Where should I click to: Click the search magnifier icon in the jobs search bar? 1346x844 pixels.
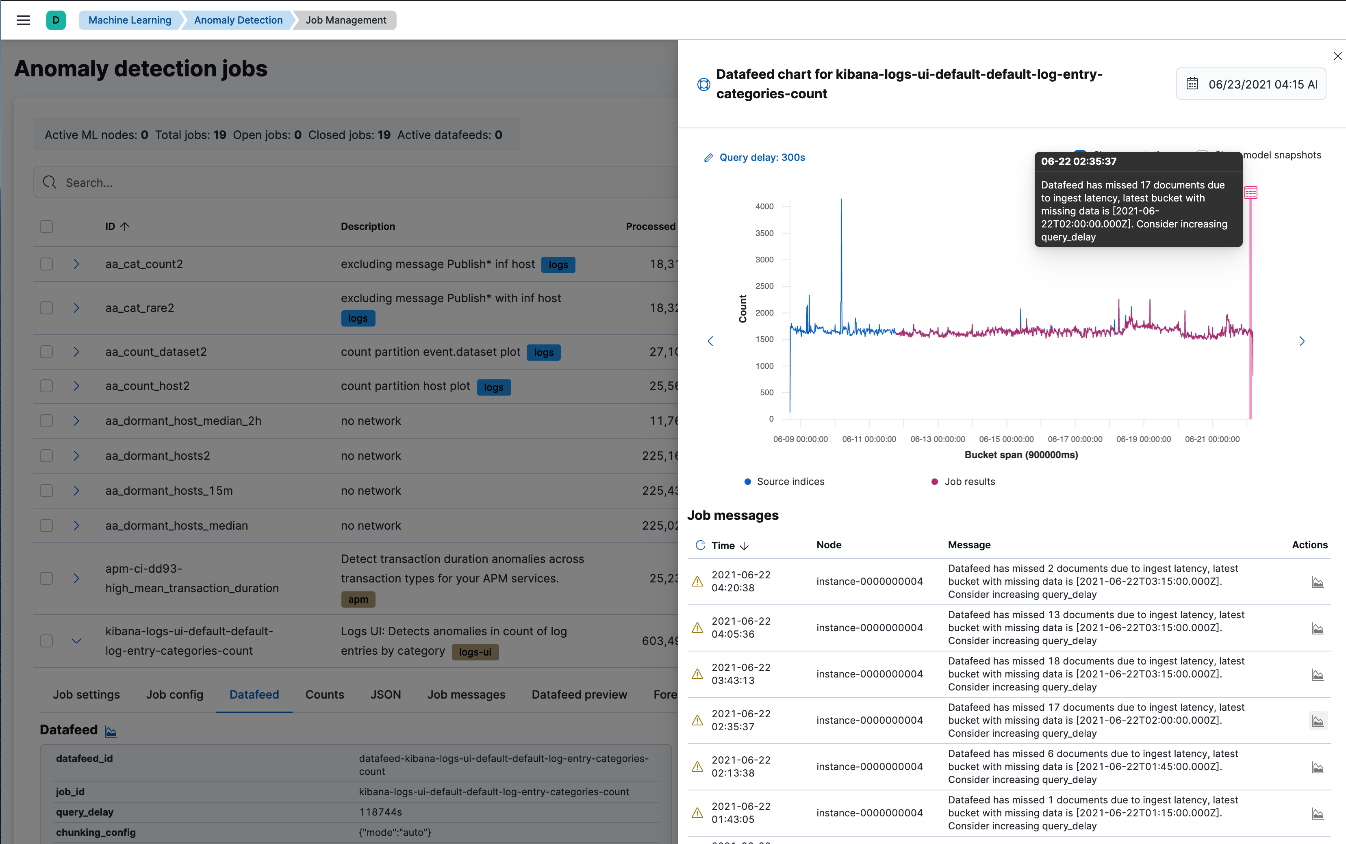click(49, 182)
